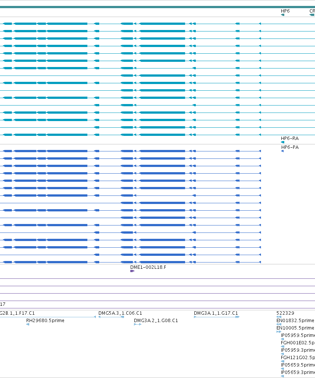
Task: Click the teal scaffold bar at top
Action: pos(157,7)
